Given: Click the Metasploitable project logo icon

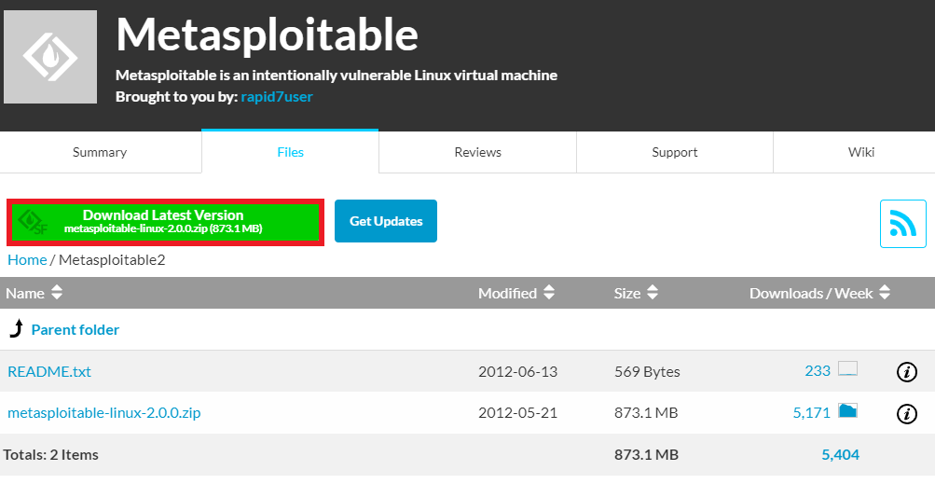Looking at the screenshot, I should pyautogui.click(x=50, y=57).
